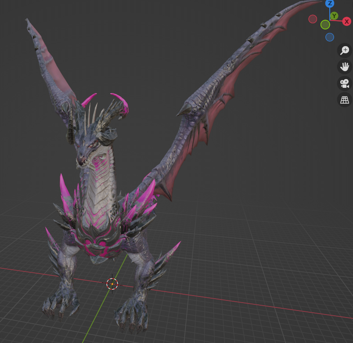Click the Zoom in/out viewport icon
Image resolution: width=353 pixels, height=343 pixels.
click(x=345, y=50)
